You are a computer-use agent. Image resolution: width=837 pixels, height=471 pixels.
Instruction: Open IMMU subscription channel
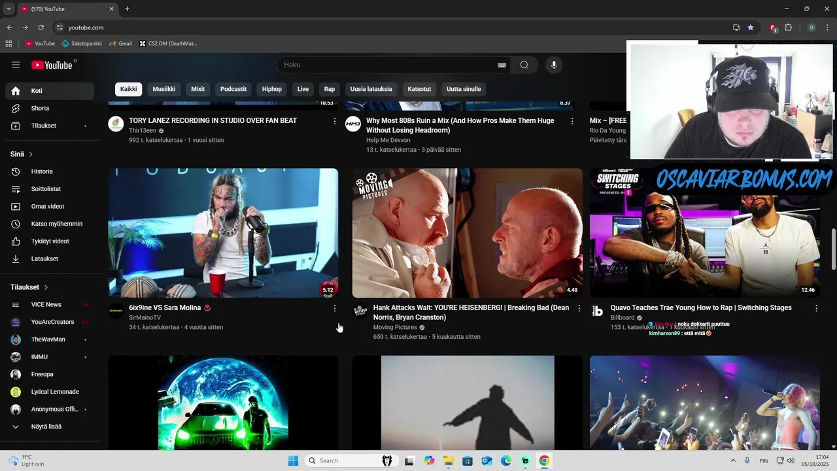coord(50,357)
